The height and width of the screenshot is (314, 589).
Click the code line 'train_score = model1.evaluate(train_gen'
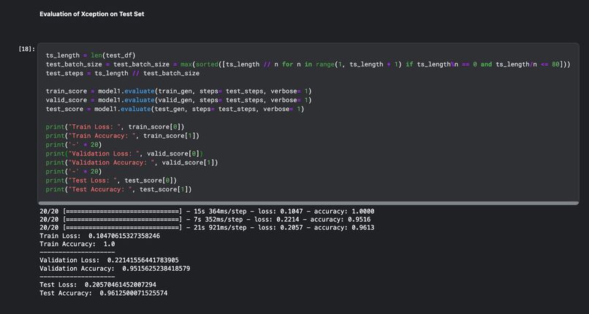[x=178, y=91]
